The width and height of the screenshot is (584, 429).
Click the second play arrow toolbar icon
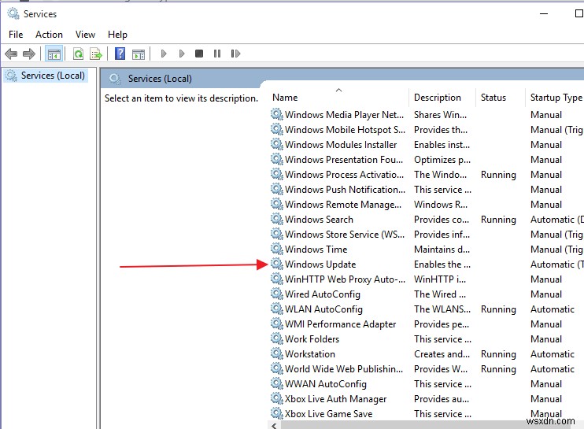click(x=182, y=54)
